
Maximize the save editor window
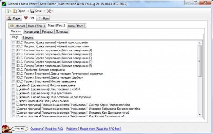click(195, 3)
